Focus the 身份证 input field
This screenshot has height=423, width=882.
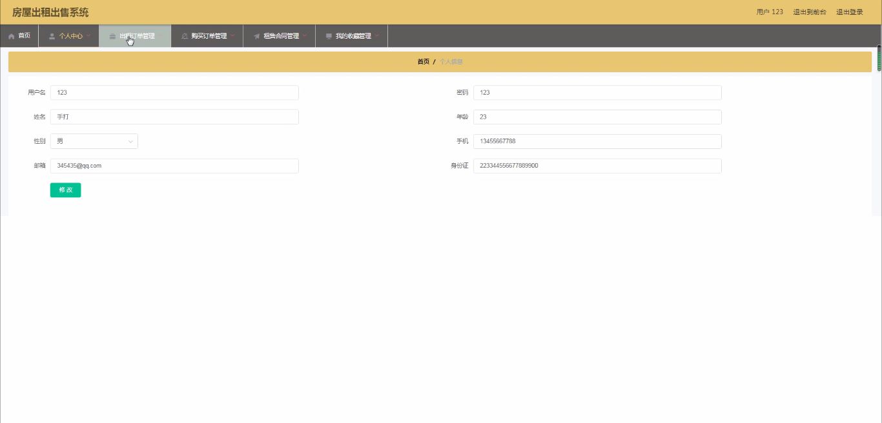point(597,166)
